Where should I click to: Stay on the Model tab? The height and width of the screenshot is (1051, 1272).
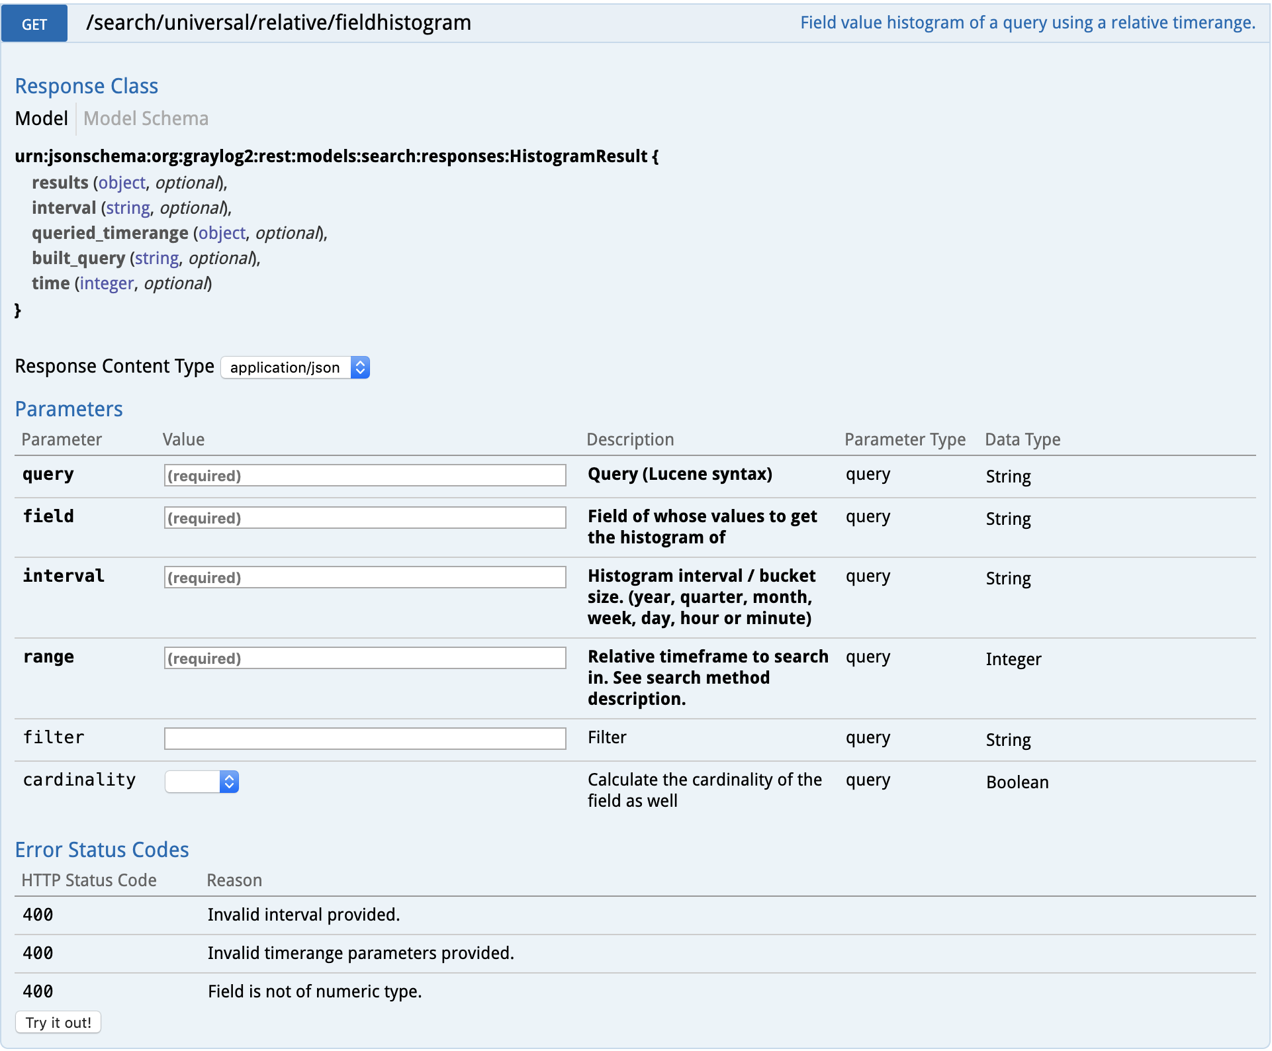[41, 118]
